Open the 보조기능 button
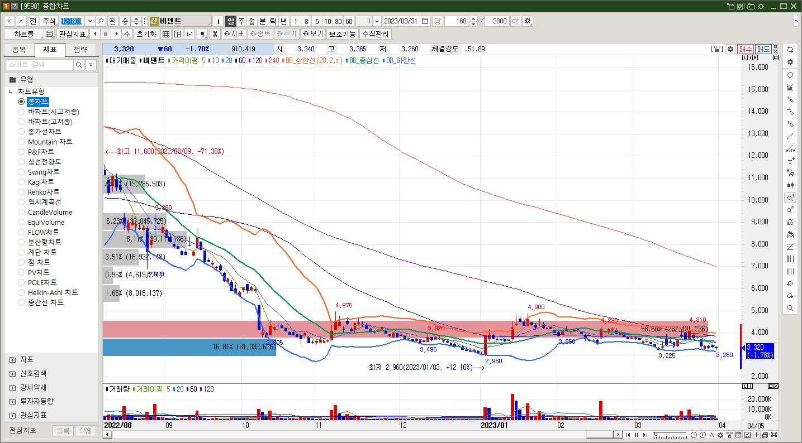This screenshot has width=802, height=443. [x=342, y=34]
